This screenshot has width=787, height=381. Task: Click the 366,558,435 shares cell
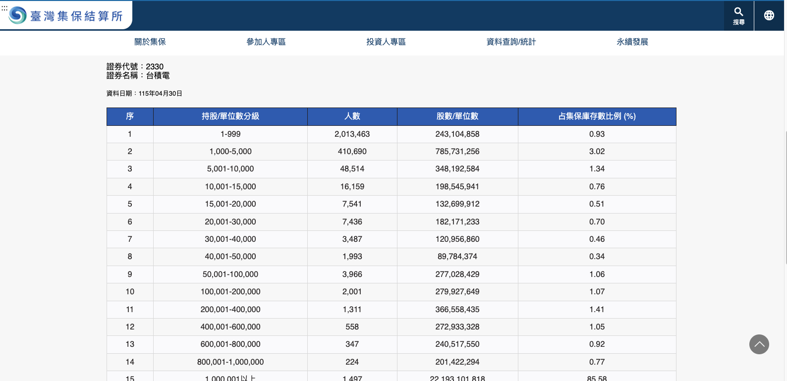(457, 310)
